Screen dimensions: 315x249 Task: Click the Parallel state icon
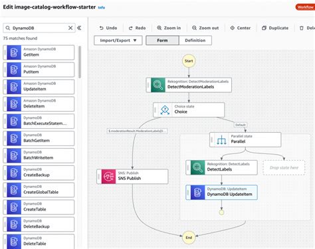point(221,140)
